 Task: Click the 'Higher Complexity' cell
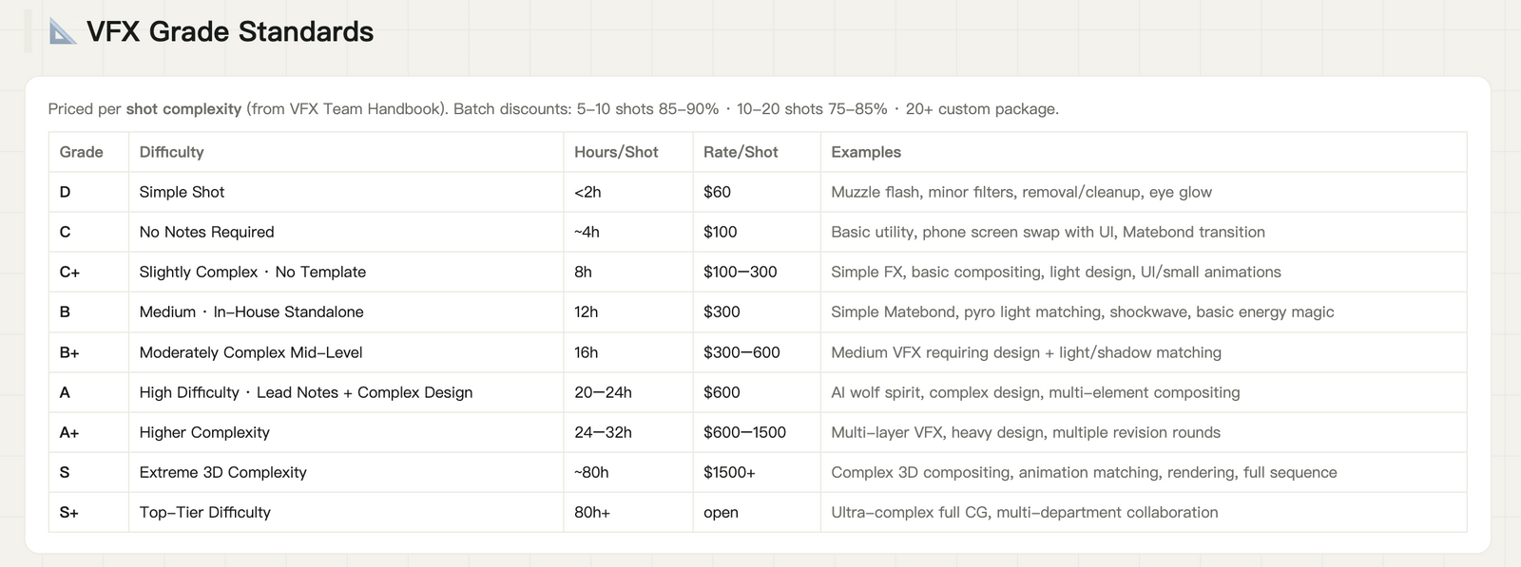tap(346, 432)
